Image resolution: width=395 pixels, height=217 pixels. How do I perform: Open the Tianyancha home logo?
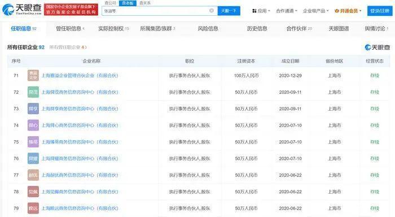[x=21, y=10]
